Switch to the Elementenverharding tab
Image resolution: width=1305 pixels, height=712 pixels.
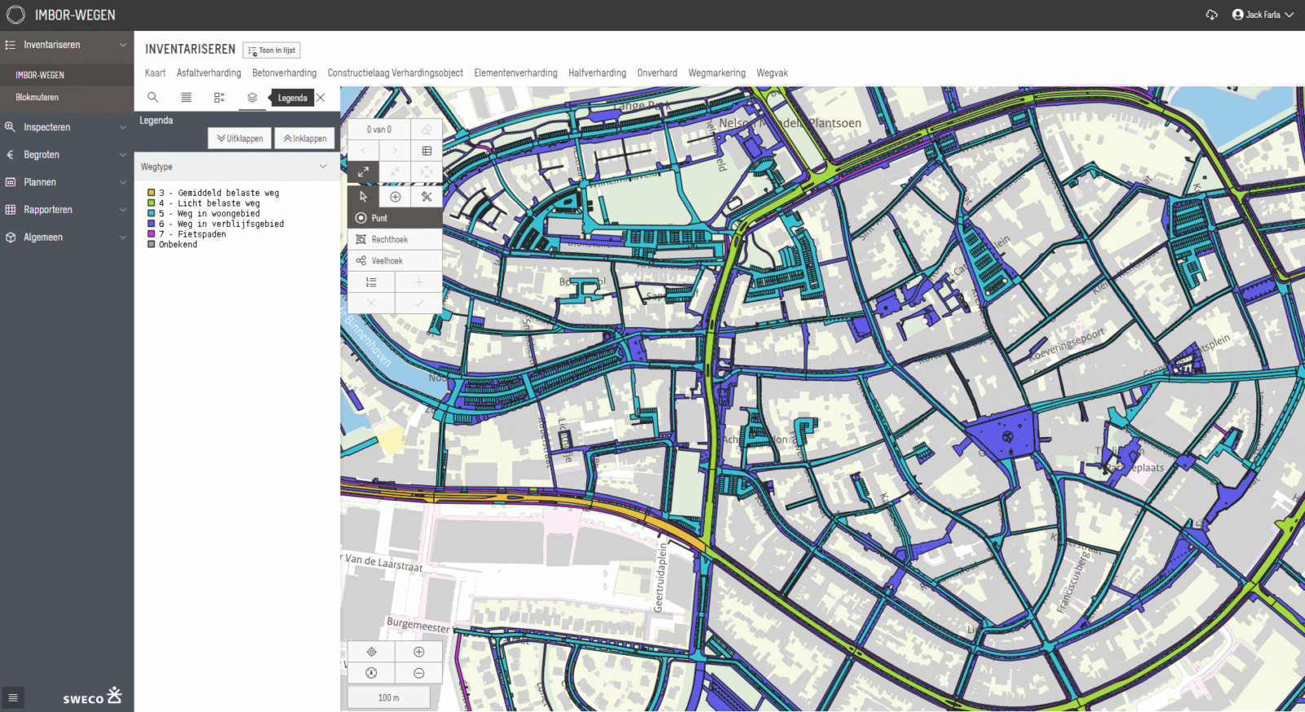[x=515, y=73]
